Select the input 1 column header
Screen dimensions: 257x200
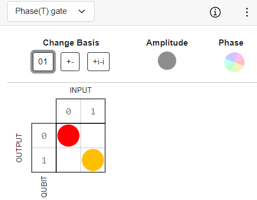pyautogui.click(x=93, y=111)
